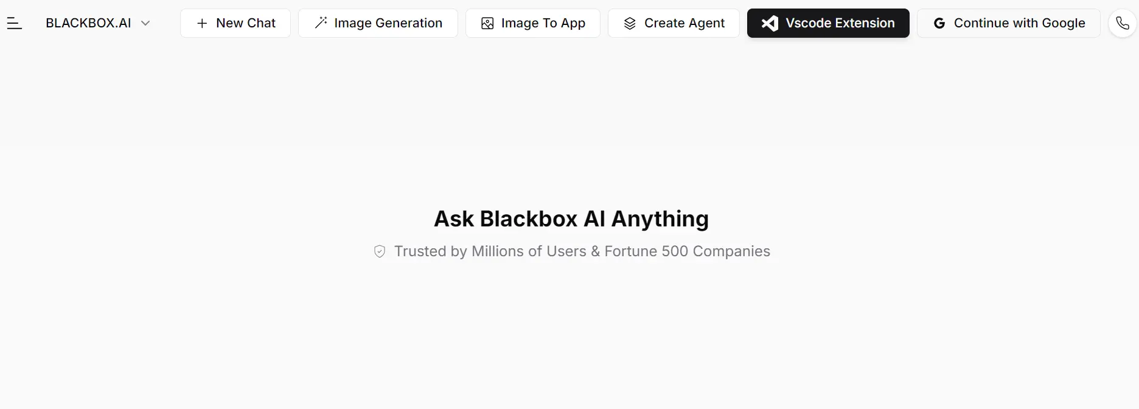Click the picture icon in Image To App
The height and width of the screenshot is (409, 1139).
(x=487, y=23)
